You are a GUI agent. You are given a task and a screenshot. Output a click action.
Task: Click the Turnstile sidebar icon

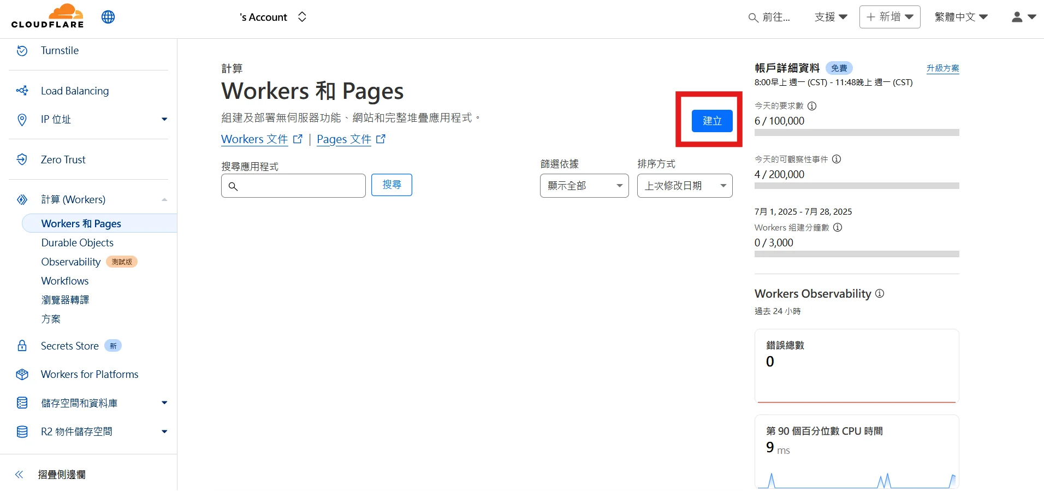point(22,51)
